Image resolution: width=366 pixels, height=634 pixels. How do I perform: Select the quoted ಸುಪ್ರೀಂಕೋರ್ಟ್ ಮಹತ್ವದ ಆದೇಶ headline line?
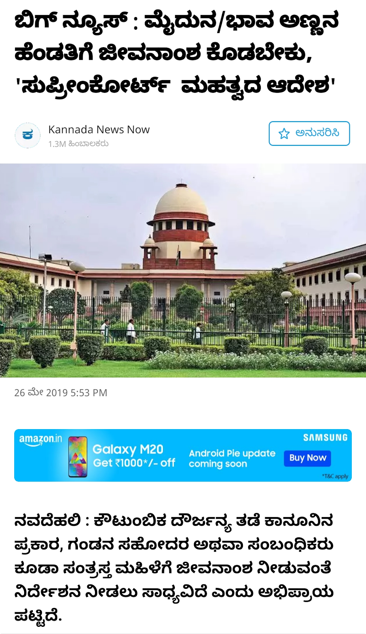click(175, 86)
